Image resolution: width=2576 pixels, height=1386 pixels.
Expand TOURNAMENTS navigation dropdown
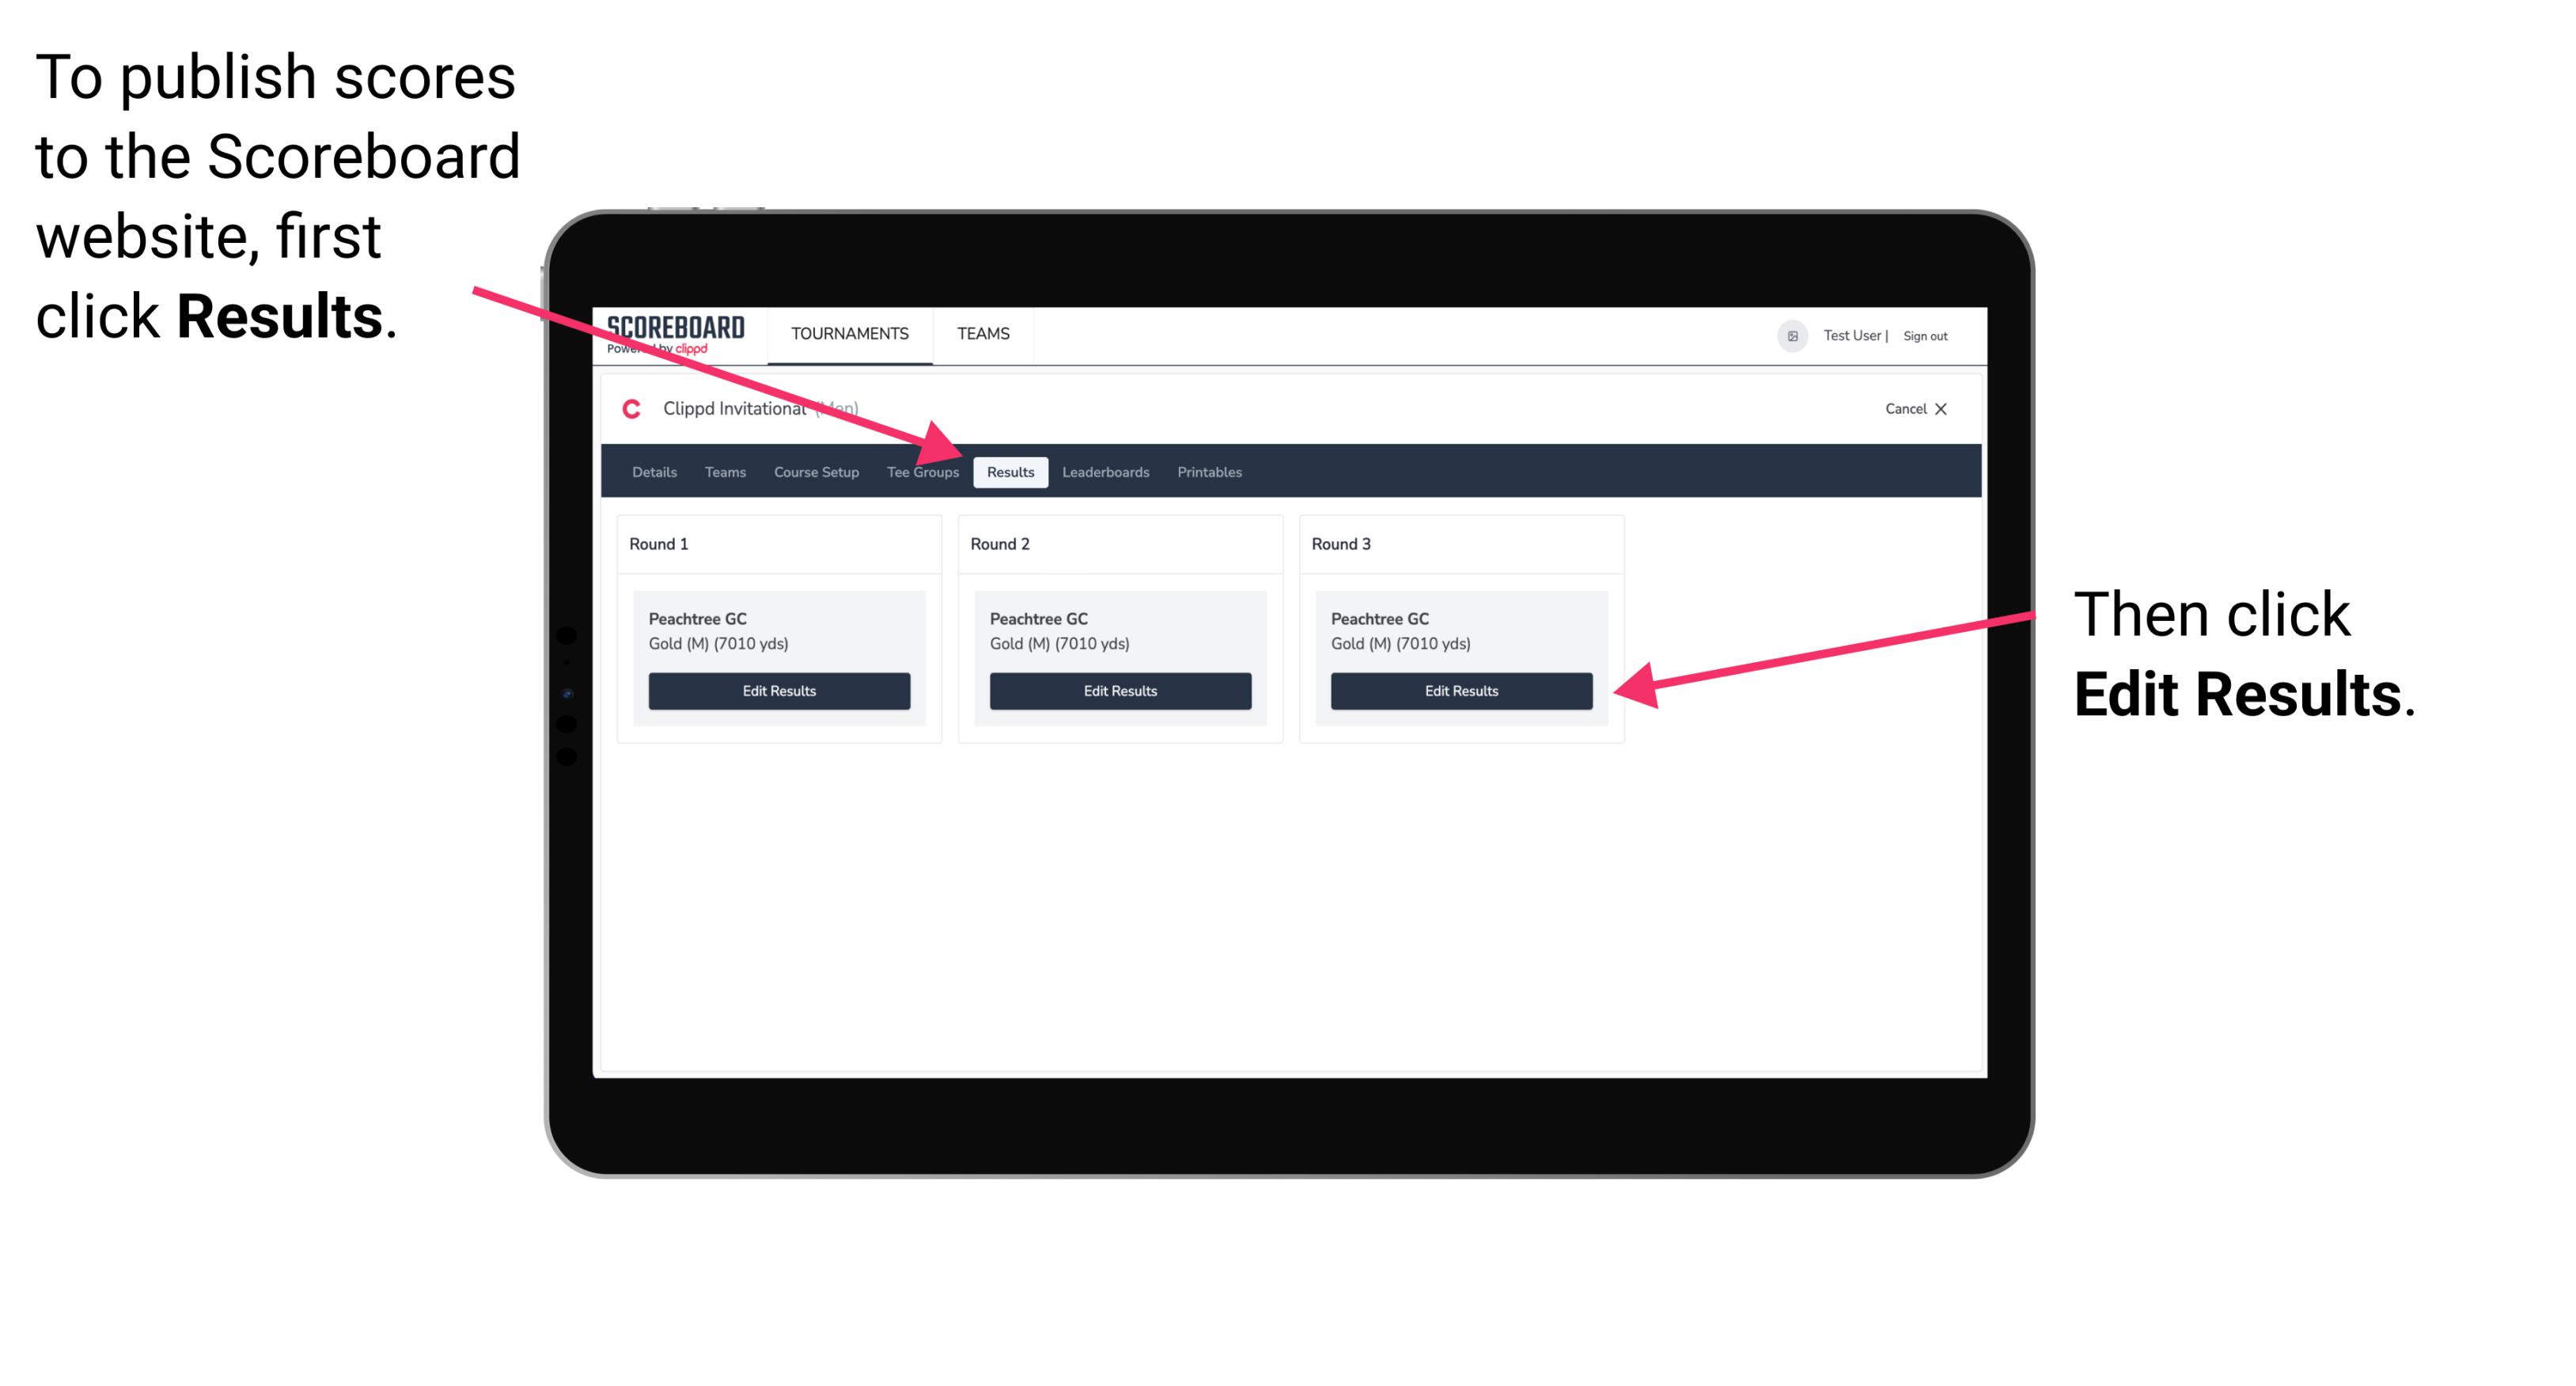848,333
